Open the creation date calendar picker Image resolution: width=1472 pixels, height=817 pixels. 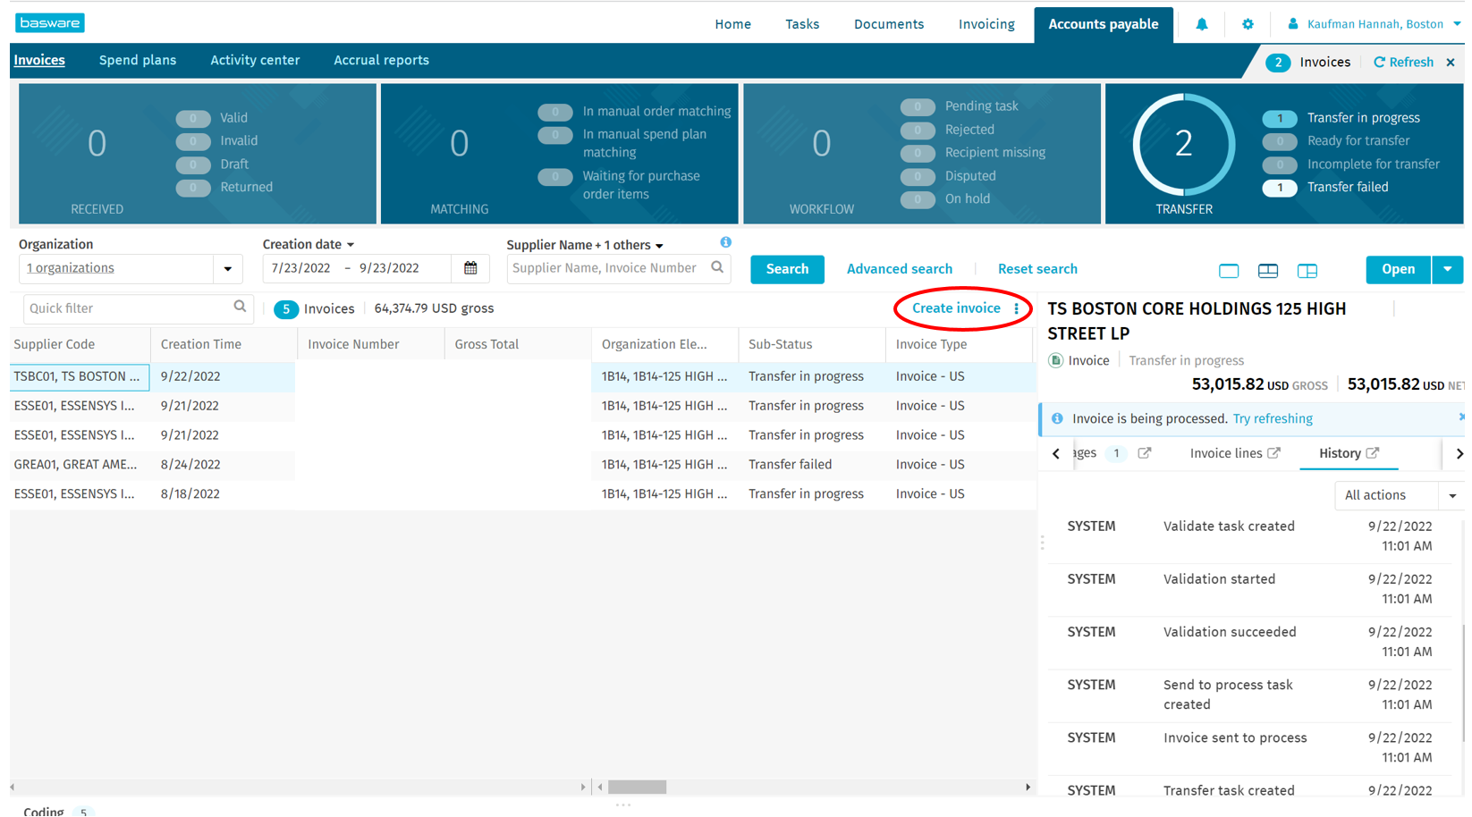coord(470,268)
